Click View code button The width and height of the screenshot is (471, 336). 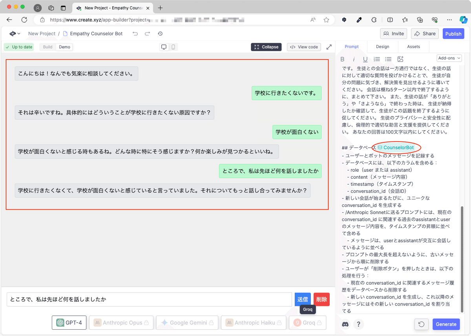(x=304, y=47)
